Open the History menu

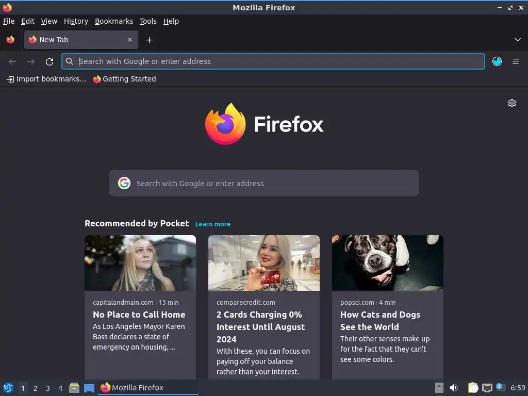point(76,21)
